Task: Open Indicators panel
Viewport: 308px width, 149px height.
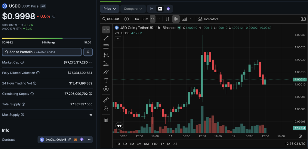Action: 208,19
